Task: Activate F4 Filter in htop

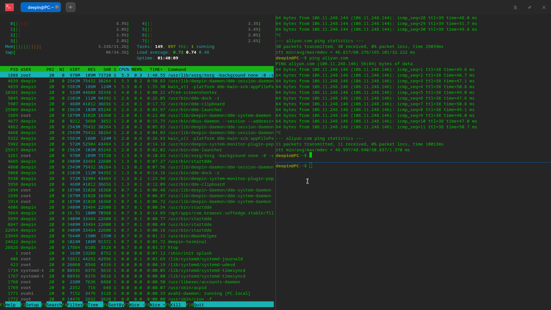Action: pos(75,305)
